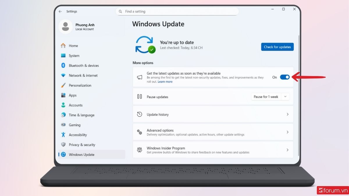Click Check for updates button
The image size is (349, 196).
[x=277, y=47]
